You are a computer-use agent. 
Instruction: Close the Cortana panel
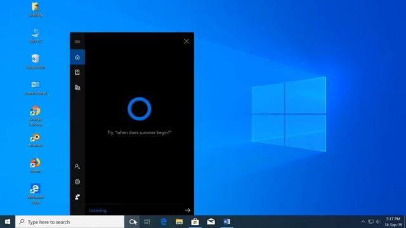[187, 41]
